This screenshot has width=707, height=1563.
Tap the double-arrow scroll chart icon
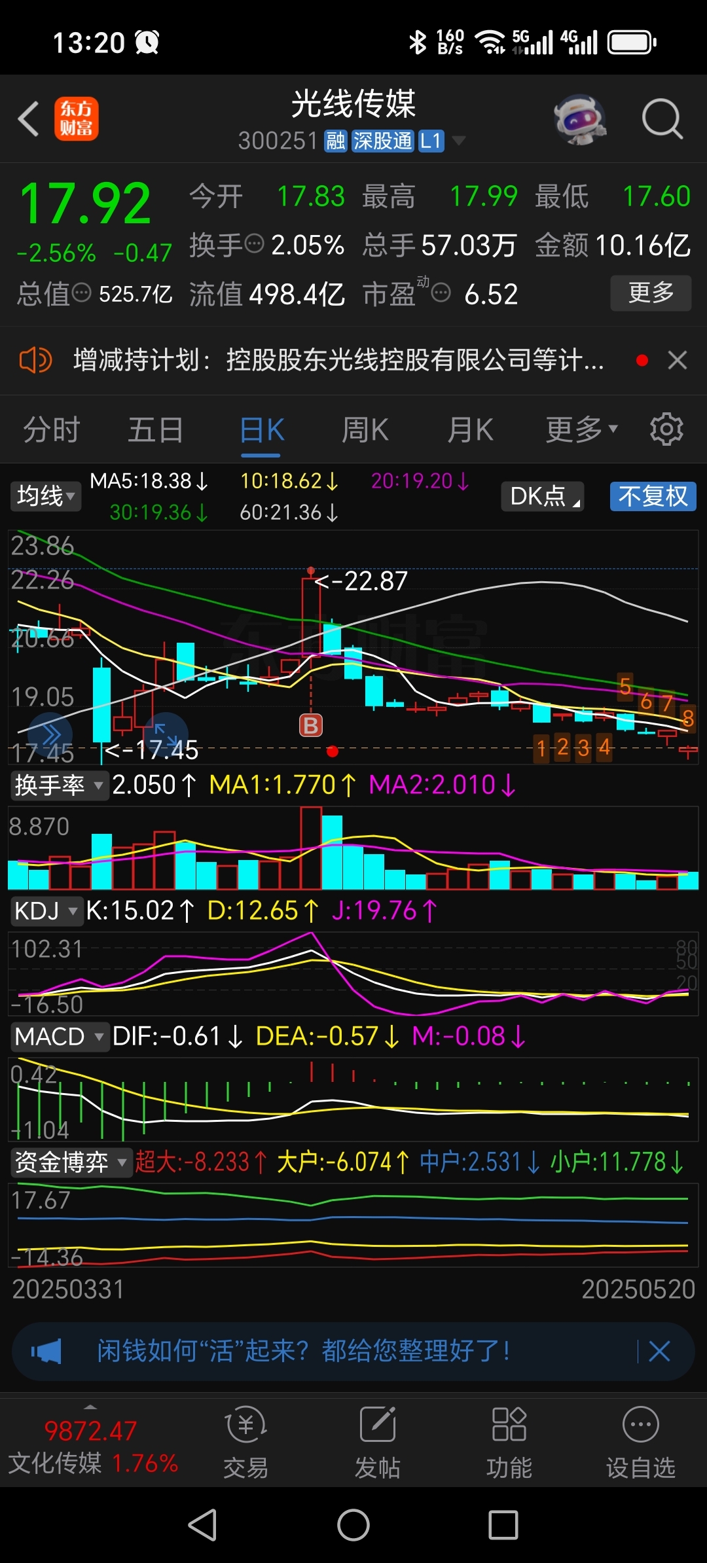[x=50, y=734]
